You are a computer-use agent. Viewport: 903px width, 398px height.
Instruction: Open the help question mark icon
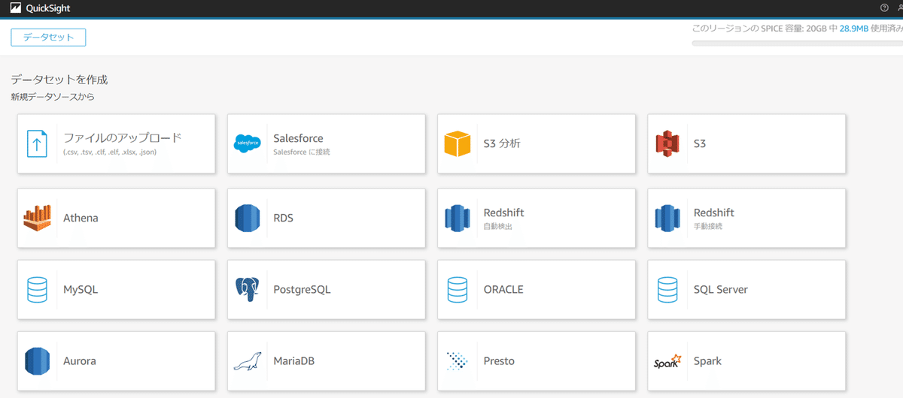pyautogui.click(x=884, y=8)
